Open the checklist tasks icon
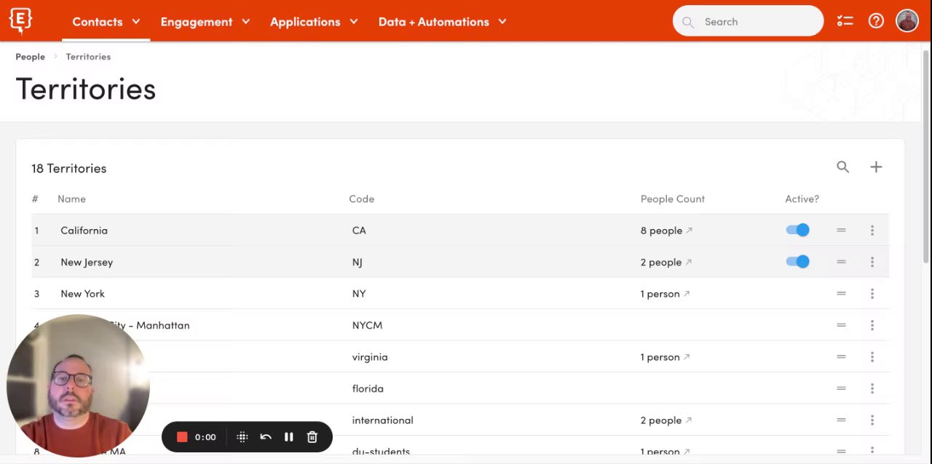The width and height of the screenshot is (932, 464). [x=845, y=21]
